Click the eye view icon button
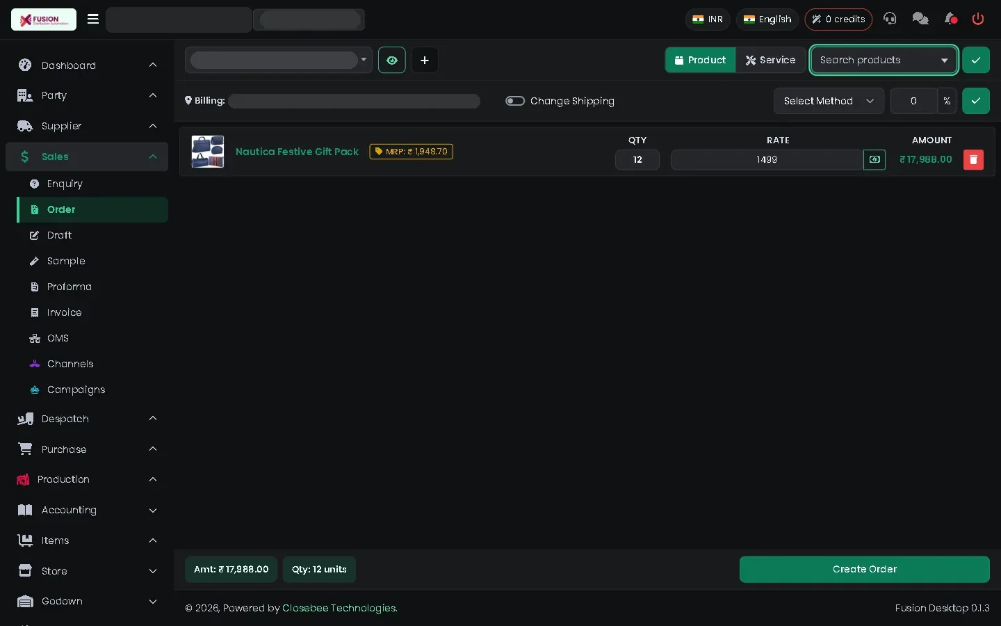Screen dimensions: 1001x626 392,60
